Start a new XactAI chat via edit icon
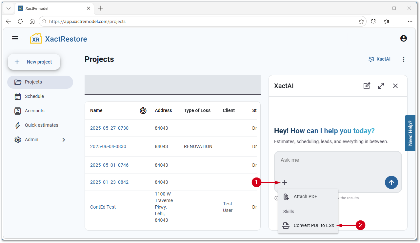 pos(367,86)
